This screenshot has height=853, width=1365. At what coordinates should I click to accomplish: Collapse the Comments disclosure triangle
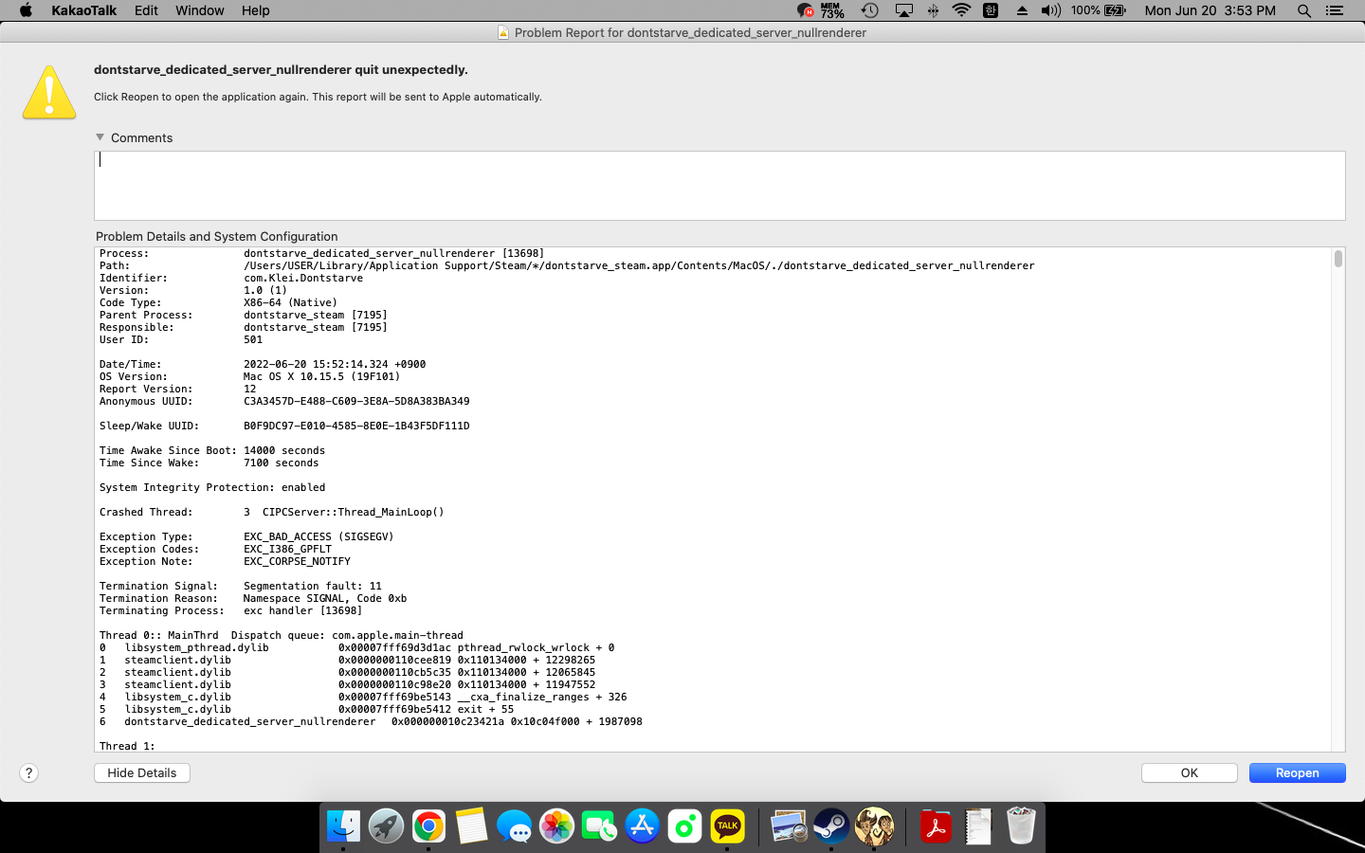(100, 137)
